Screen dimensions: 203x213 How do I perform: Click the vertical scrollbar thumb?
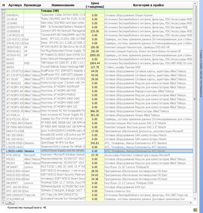[195, 99]
